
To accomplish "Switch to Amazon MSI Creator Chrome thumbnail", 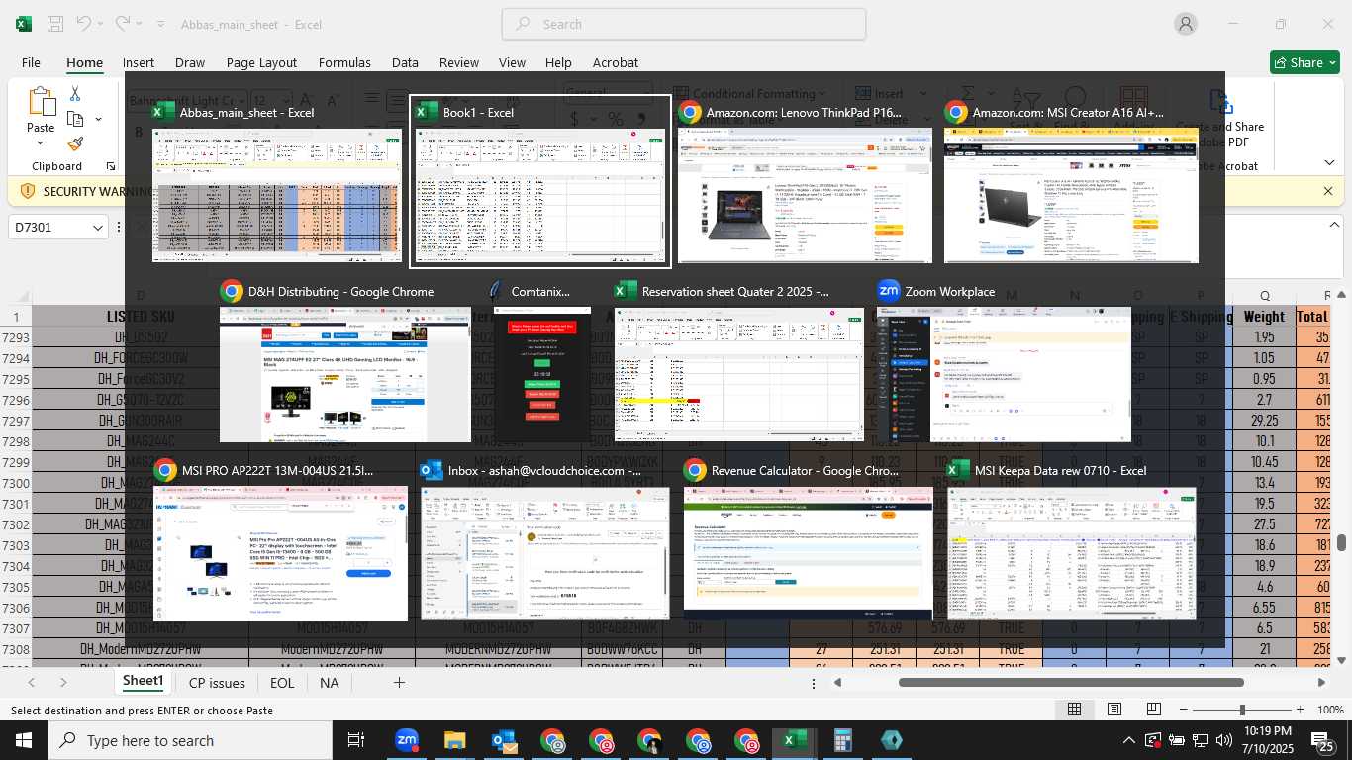I will pos(1071,182).
